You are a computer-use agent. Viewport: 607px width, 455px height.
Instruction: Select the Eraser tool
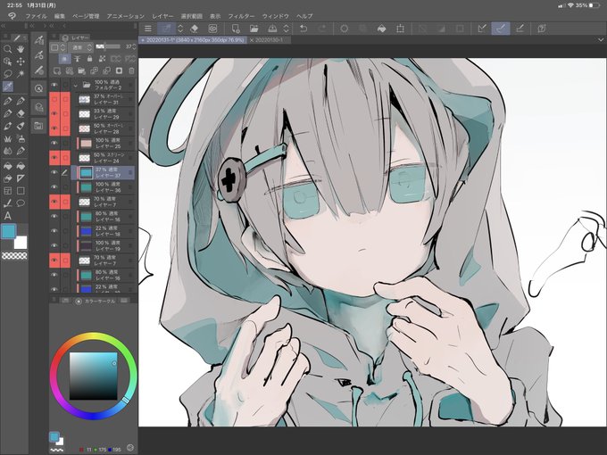pyautogui.click(x=21, y=114)
